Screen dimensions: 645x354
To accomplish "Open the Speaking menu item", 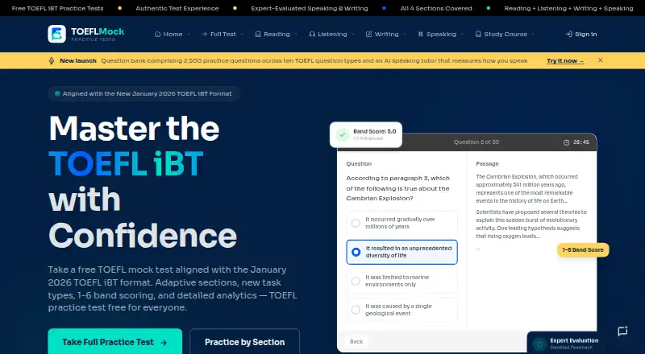I will click(x=440, y=34).
